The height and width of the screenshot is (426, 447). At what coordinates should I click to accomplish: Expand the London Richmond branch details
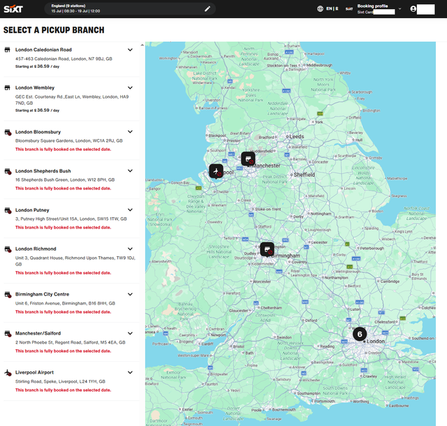[x=130, y=249]
